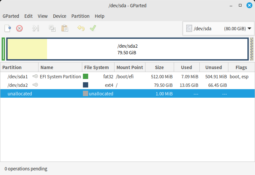Screen dimensions: 255x175
Task: Click the fat32 file system cell
Action: point(108,76)
